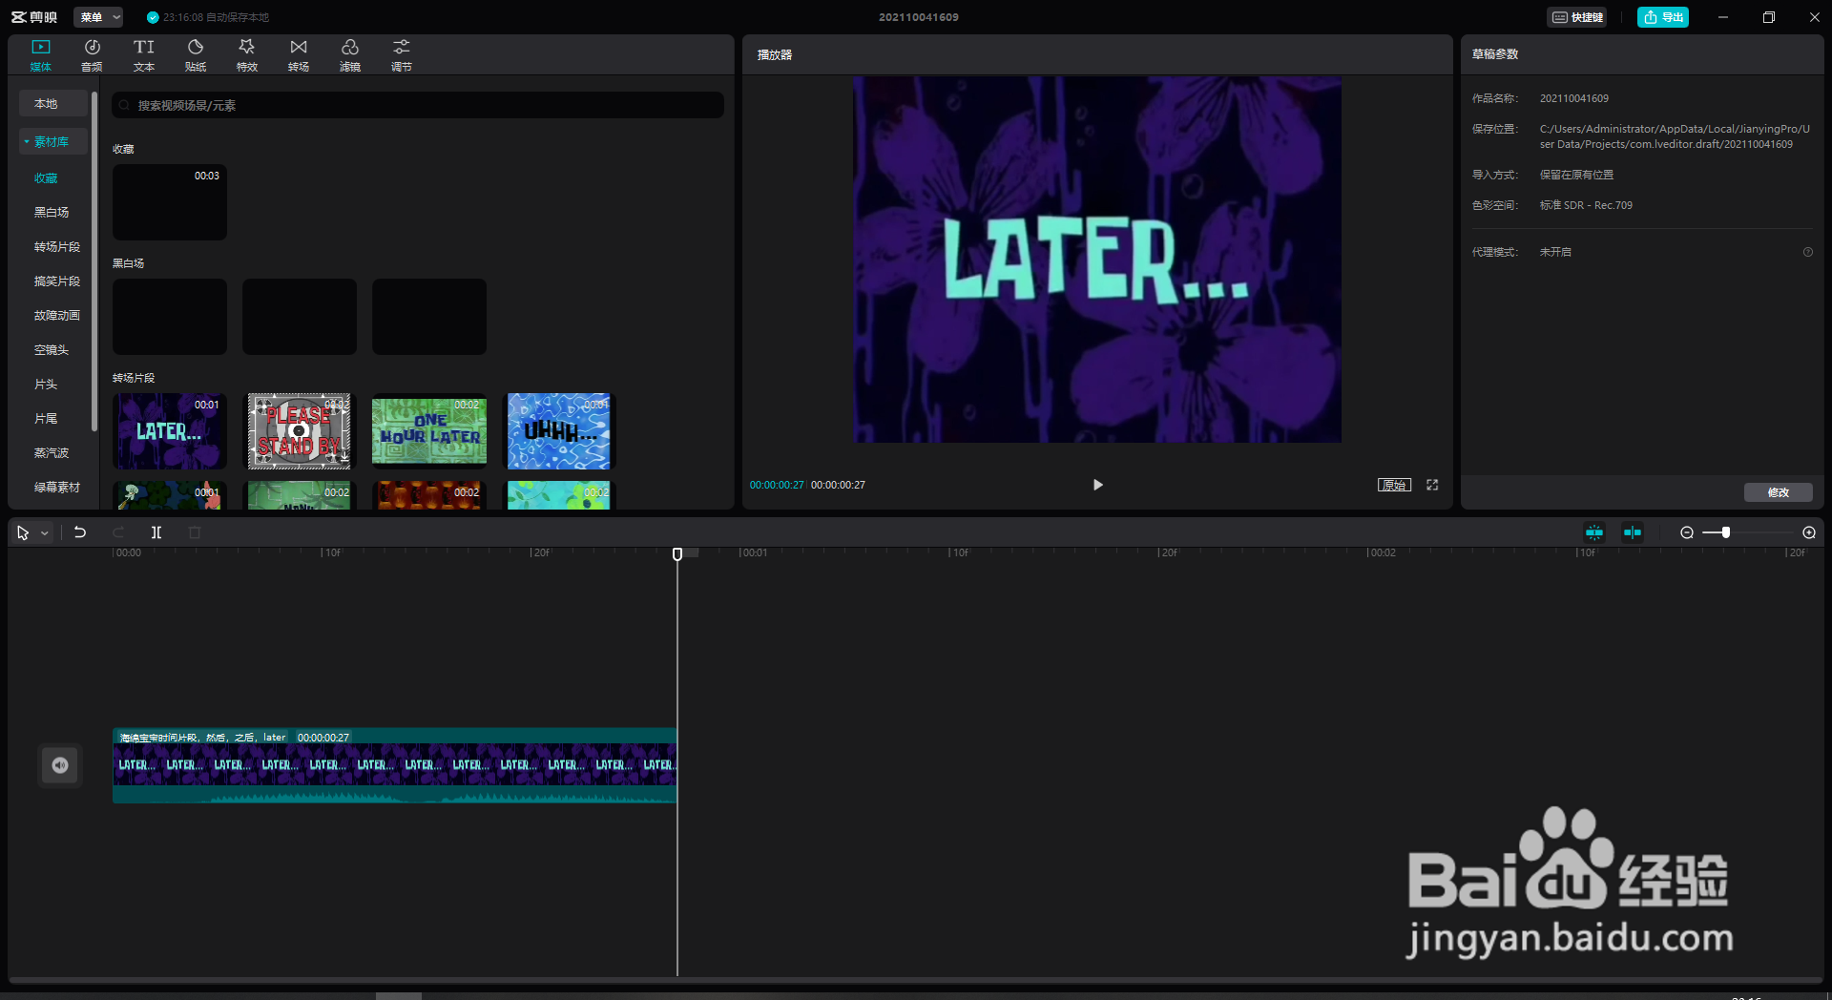Image resolution: width=1832 pixels, height=1000 pixels.
Task: Open the 菜单 dropdown menu
Action: pyautogui.click(x=99, y=17)
